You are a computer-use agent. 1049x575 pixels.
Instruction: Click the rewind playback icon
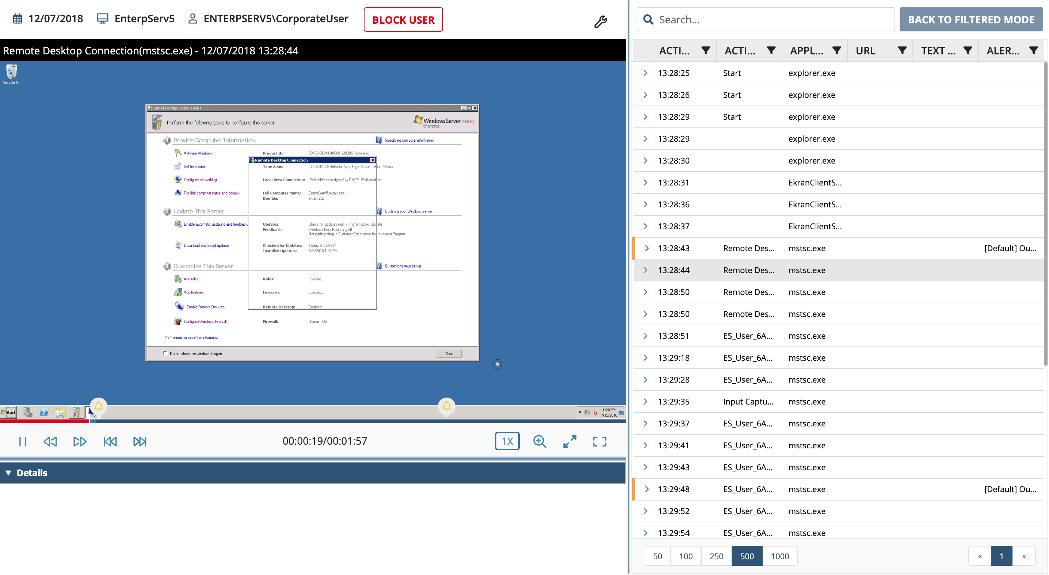point(50,441)
